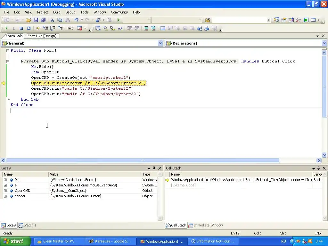Click the code editor horizontal scrollbar thumb
The height and width of the screenshot is (246, 328).
(x=143, y=160)
